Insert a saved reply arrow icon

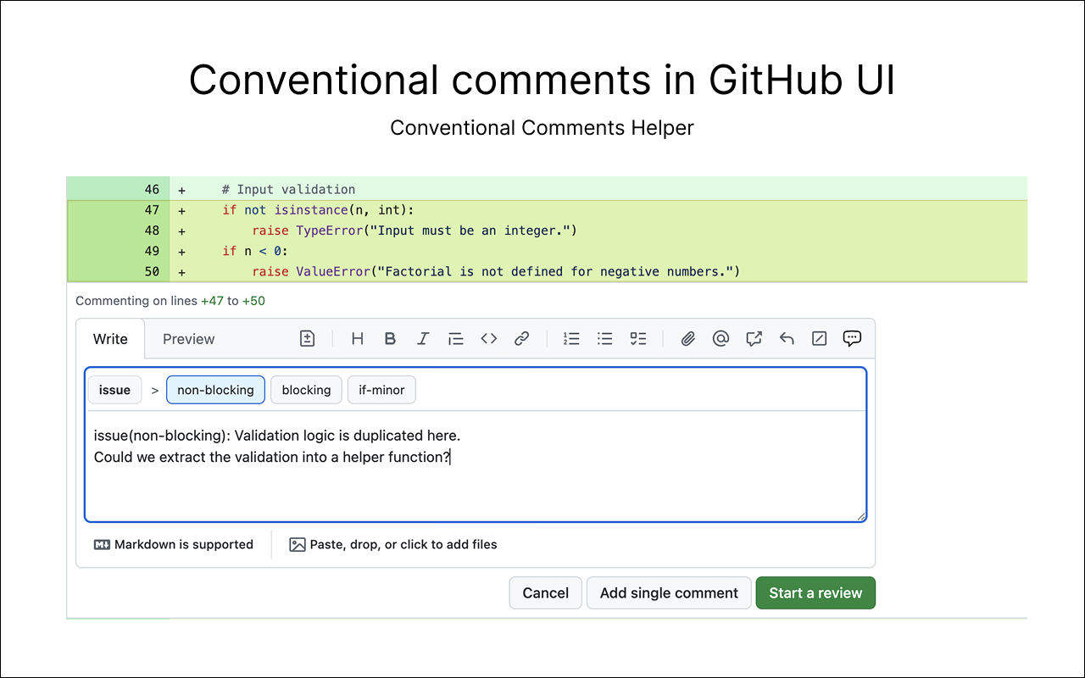[787, 339]
